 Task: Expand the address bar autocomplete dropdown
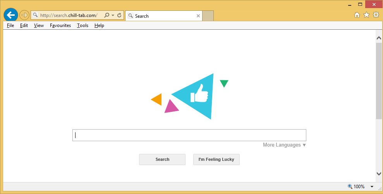[113, 15]
